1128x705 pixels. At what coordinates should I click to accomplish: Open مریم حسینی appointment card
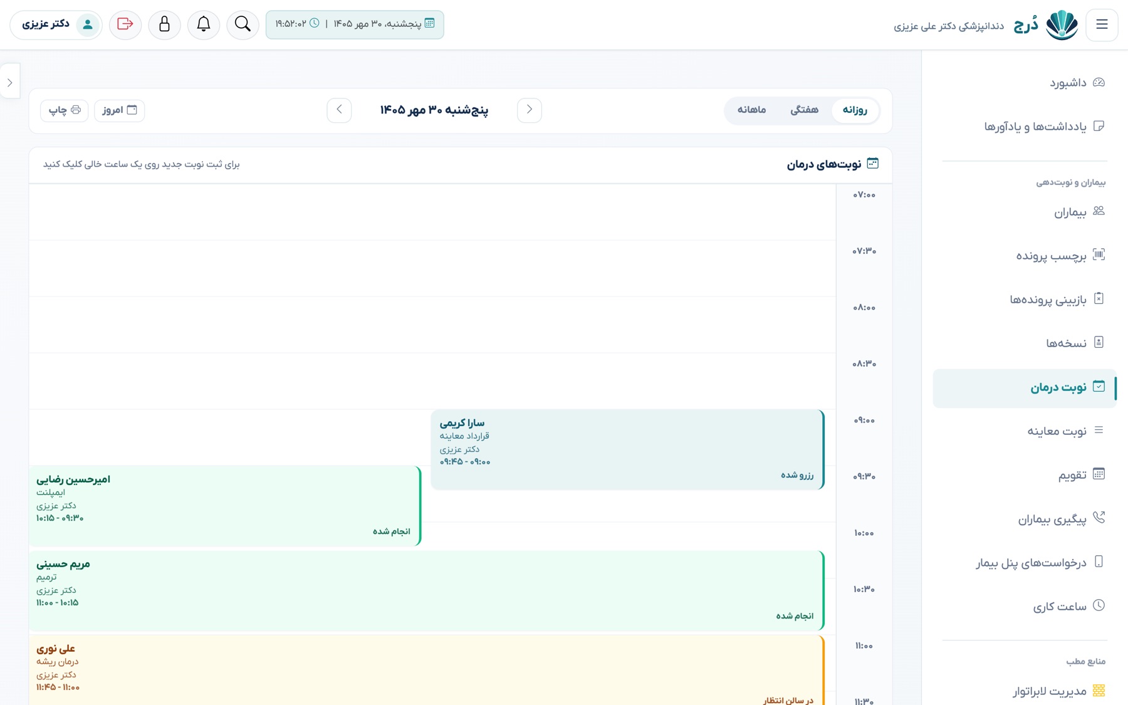[x=427, y=590]
